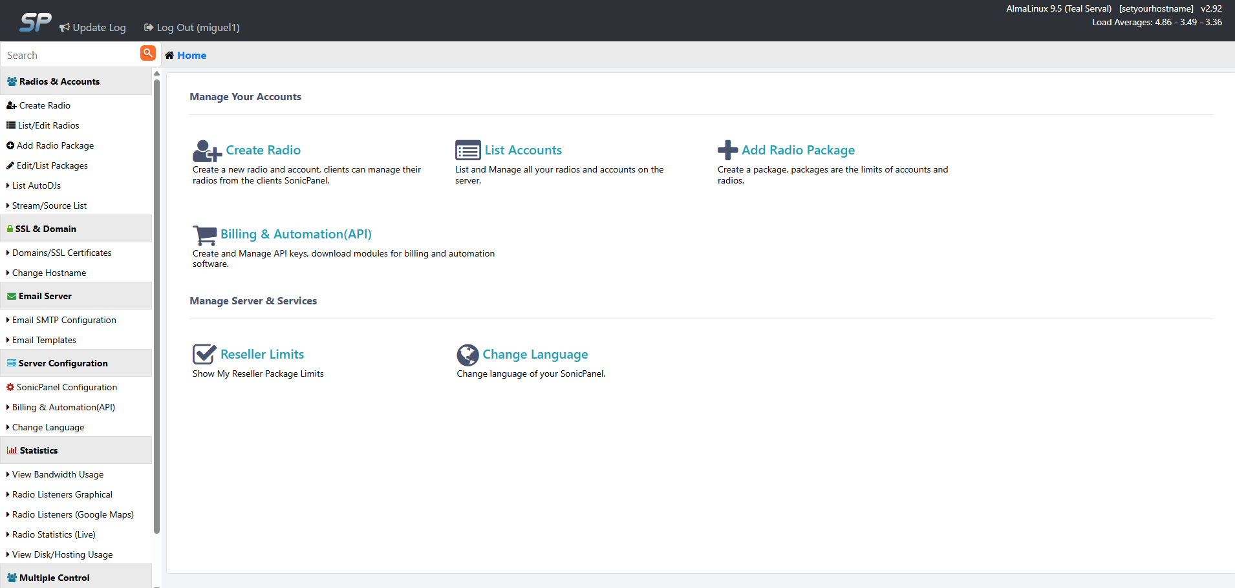Screen dimensions: 1235x588
Task: Open SonicPanel Configuration in sidebar
Action: point(67,387)
